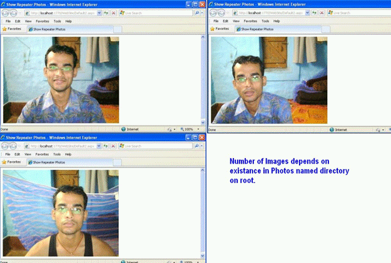
Task: Open address bar dropdown in top-left window
Action: [x=99, y=12]
